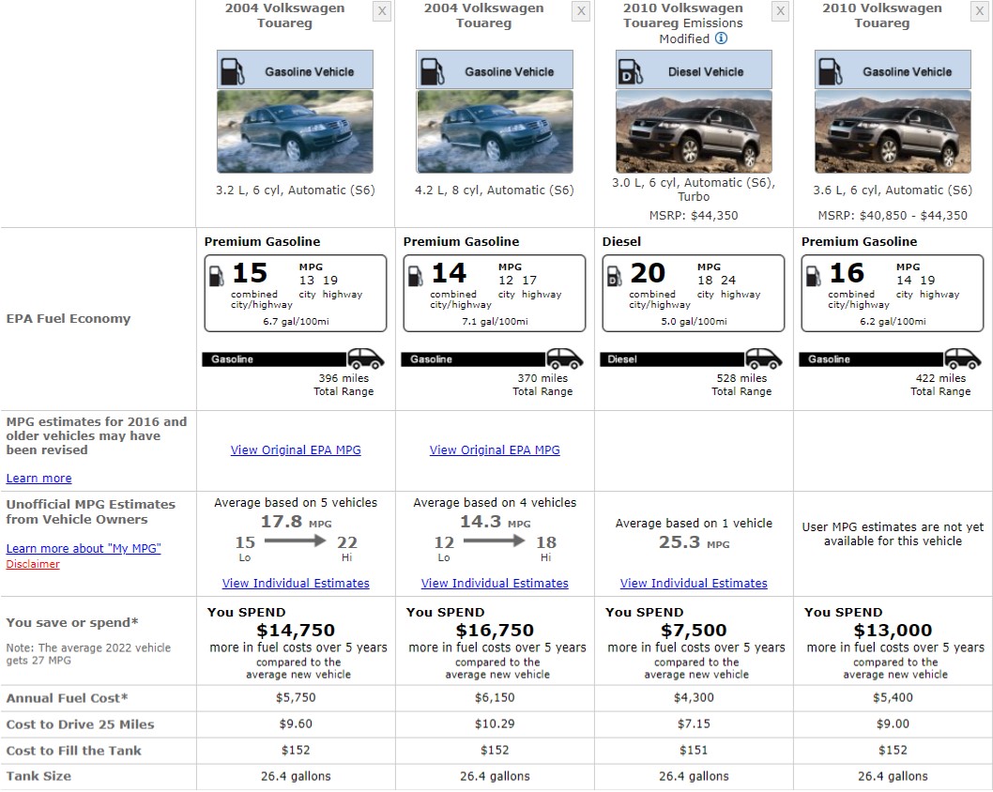This screenshot has height=792, width=993.
Task: Click the $9.00 cost to drive 25 miles
Action: pos(893,723)
